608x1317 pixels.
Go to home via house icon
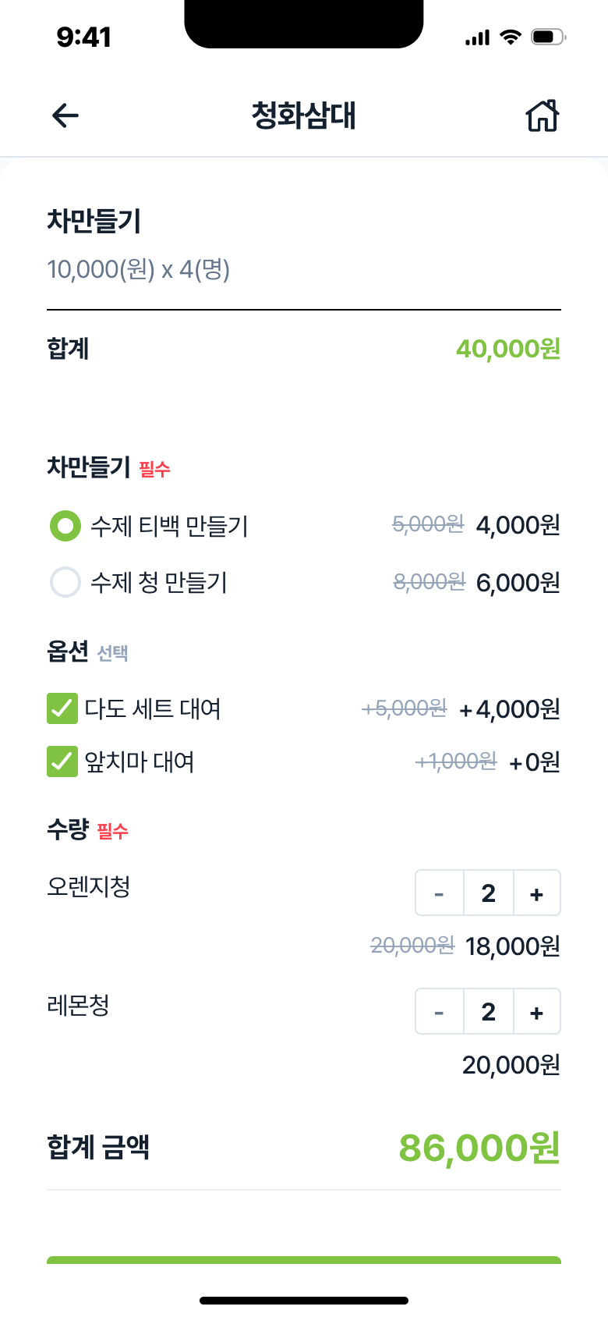coord(543,116)
